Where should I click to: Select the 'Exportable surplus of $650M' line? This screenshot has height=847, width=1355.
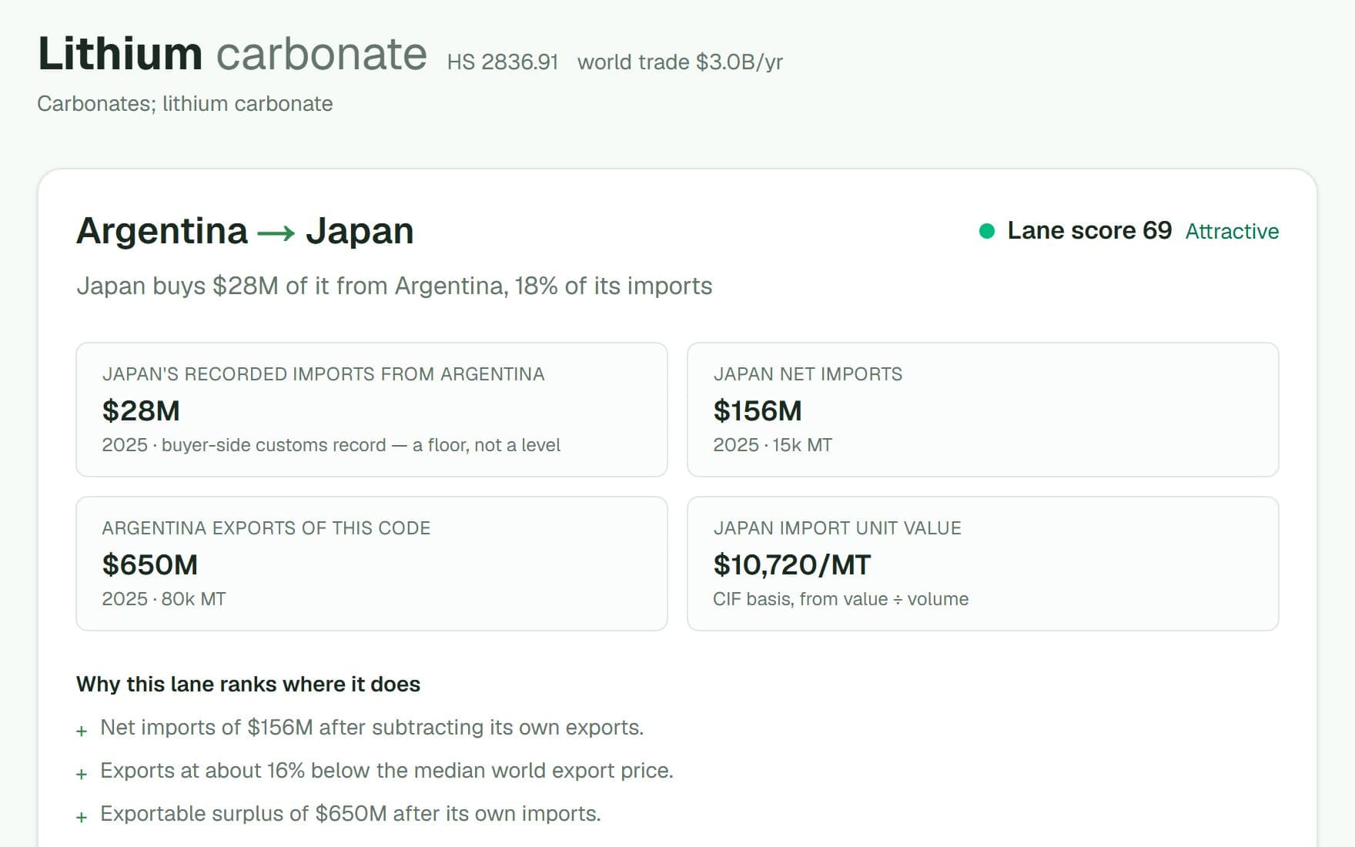(x=350, y=814)
